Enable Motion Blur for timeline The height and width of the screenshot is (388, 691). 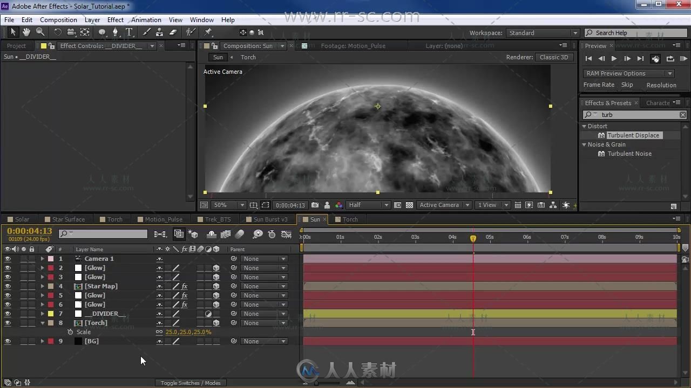pyautogui.click(x=240, y=234)
